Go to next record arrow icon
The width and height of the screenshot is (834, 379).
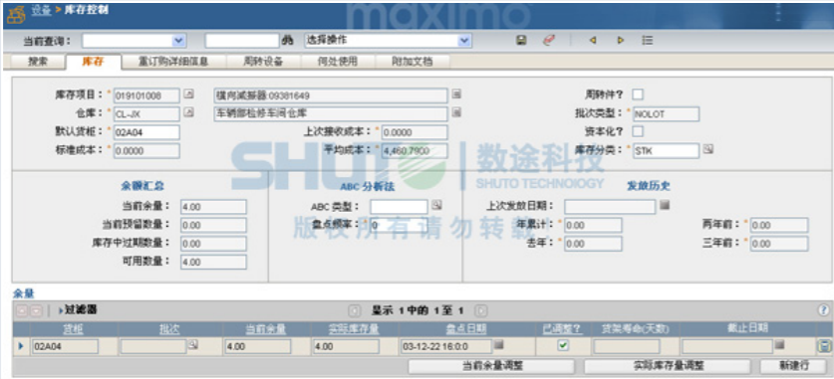tap(620, 41)
